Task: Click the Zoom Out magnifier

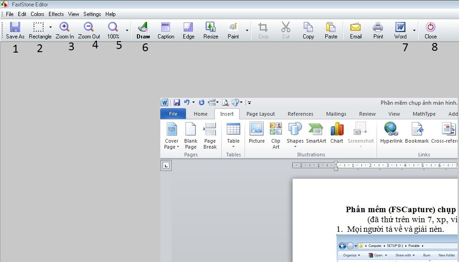Action: (89, 30)
